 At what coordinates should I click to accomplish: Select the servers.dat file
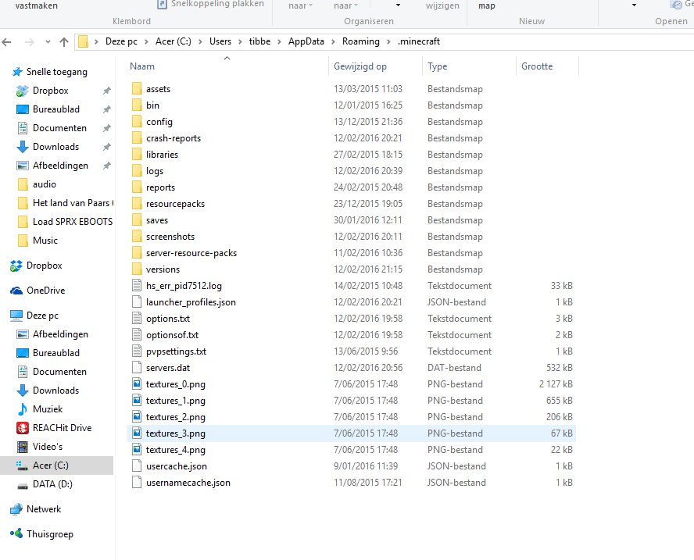[x=168, y=368]
